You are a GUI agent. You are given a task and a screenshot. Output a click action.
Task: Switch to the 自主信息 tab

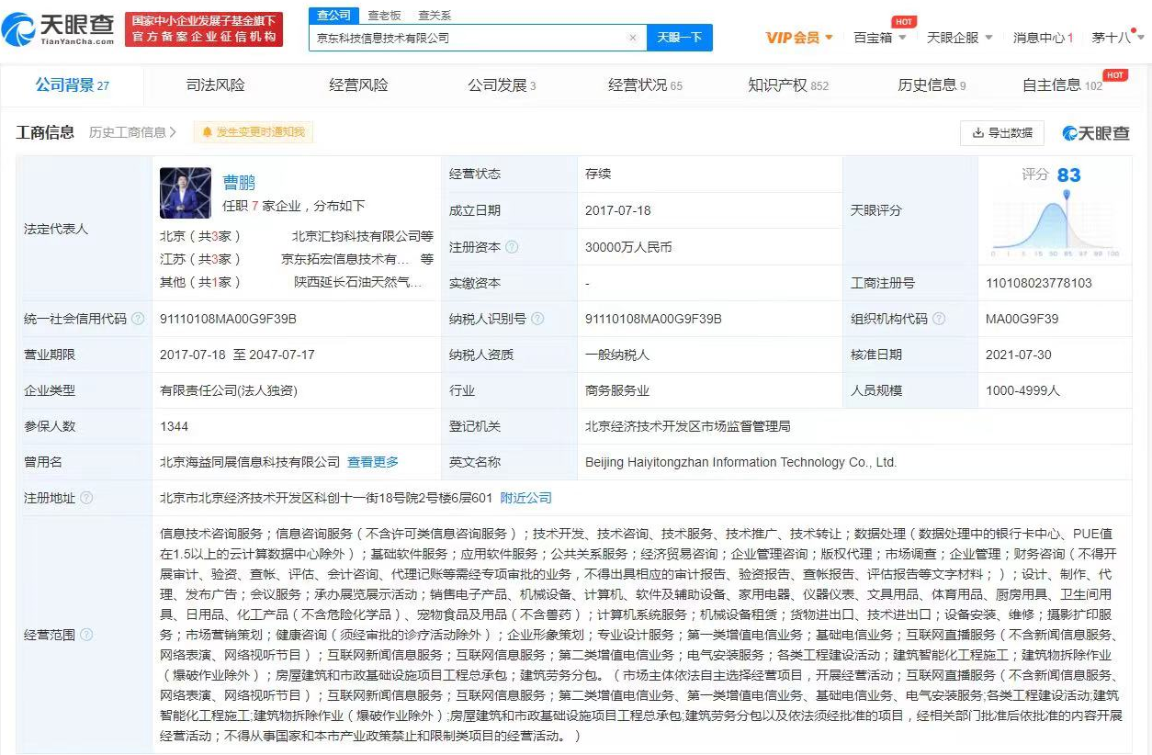[1062, 85]
